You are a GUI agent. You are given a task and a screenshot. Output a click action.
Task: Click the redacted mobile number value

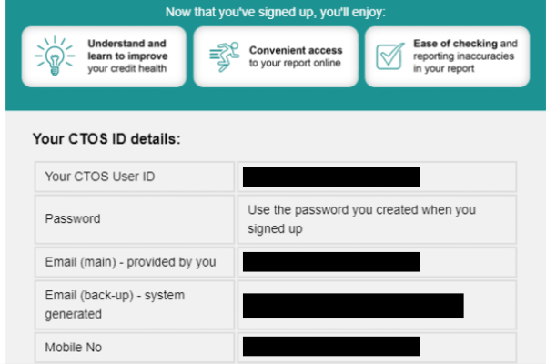coord(331,346)
